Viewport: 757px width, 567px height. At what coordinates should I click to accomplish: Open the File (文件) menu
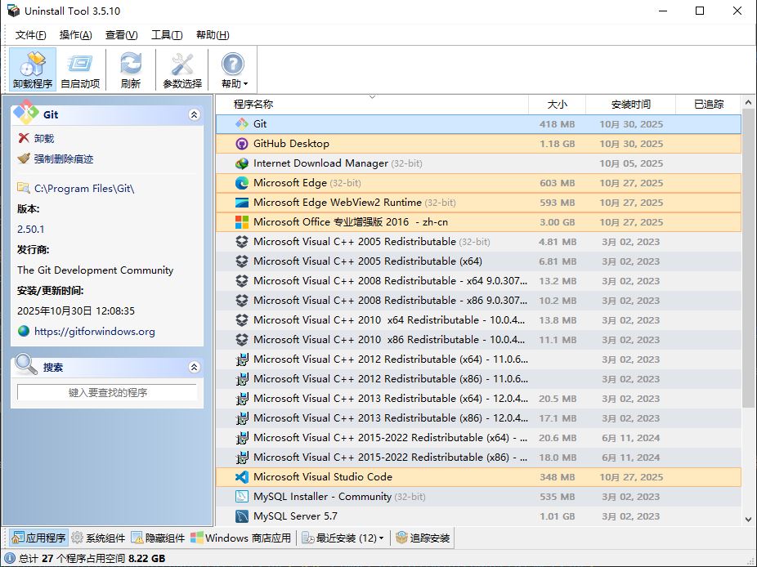coord(30,35)
